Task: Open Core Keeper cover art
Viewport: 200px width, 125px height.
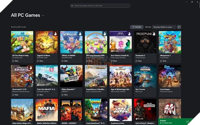Action: coord(170,76)
